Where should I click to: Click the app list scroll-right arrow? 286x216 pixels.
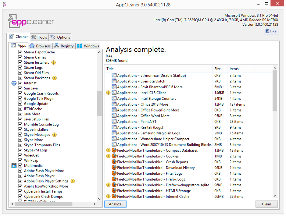[94, 204]
